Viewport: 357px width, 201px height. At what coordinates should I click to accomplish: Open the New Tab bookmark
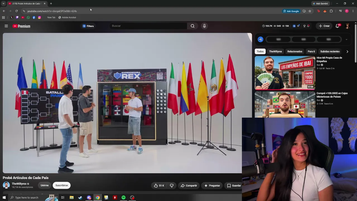click(x=51, y=17)
